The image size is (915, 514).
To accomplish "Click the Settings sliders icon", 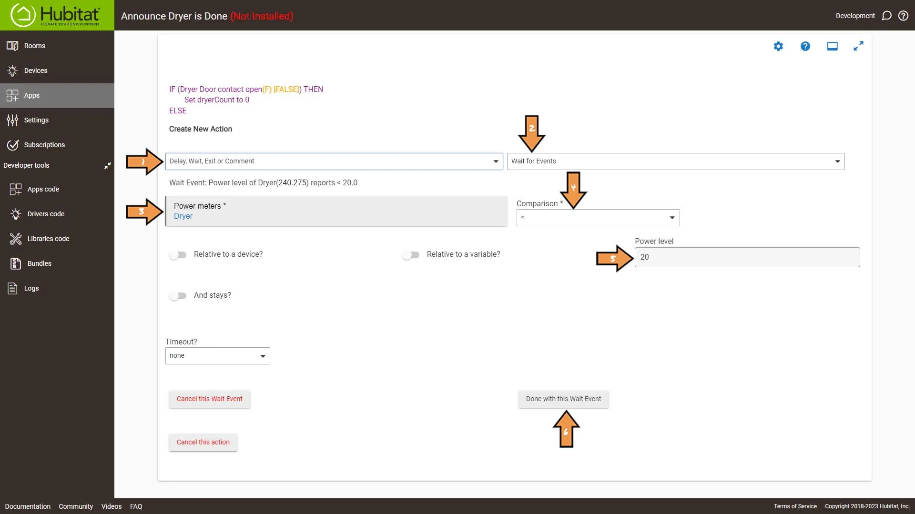I will click(12, 120).
